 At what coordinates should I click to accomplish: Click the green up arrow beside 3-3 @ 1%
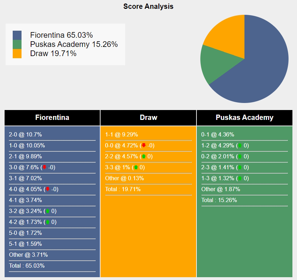(136, 167)
